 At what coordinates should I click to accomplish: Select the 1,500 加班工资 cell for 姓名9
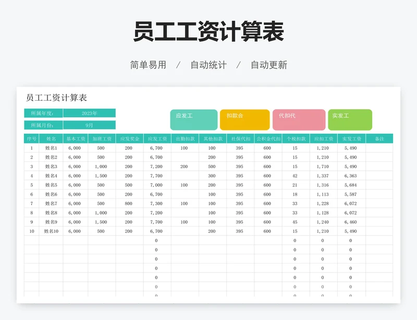pyautogui.click(x=102, y=222)
